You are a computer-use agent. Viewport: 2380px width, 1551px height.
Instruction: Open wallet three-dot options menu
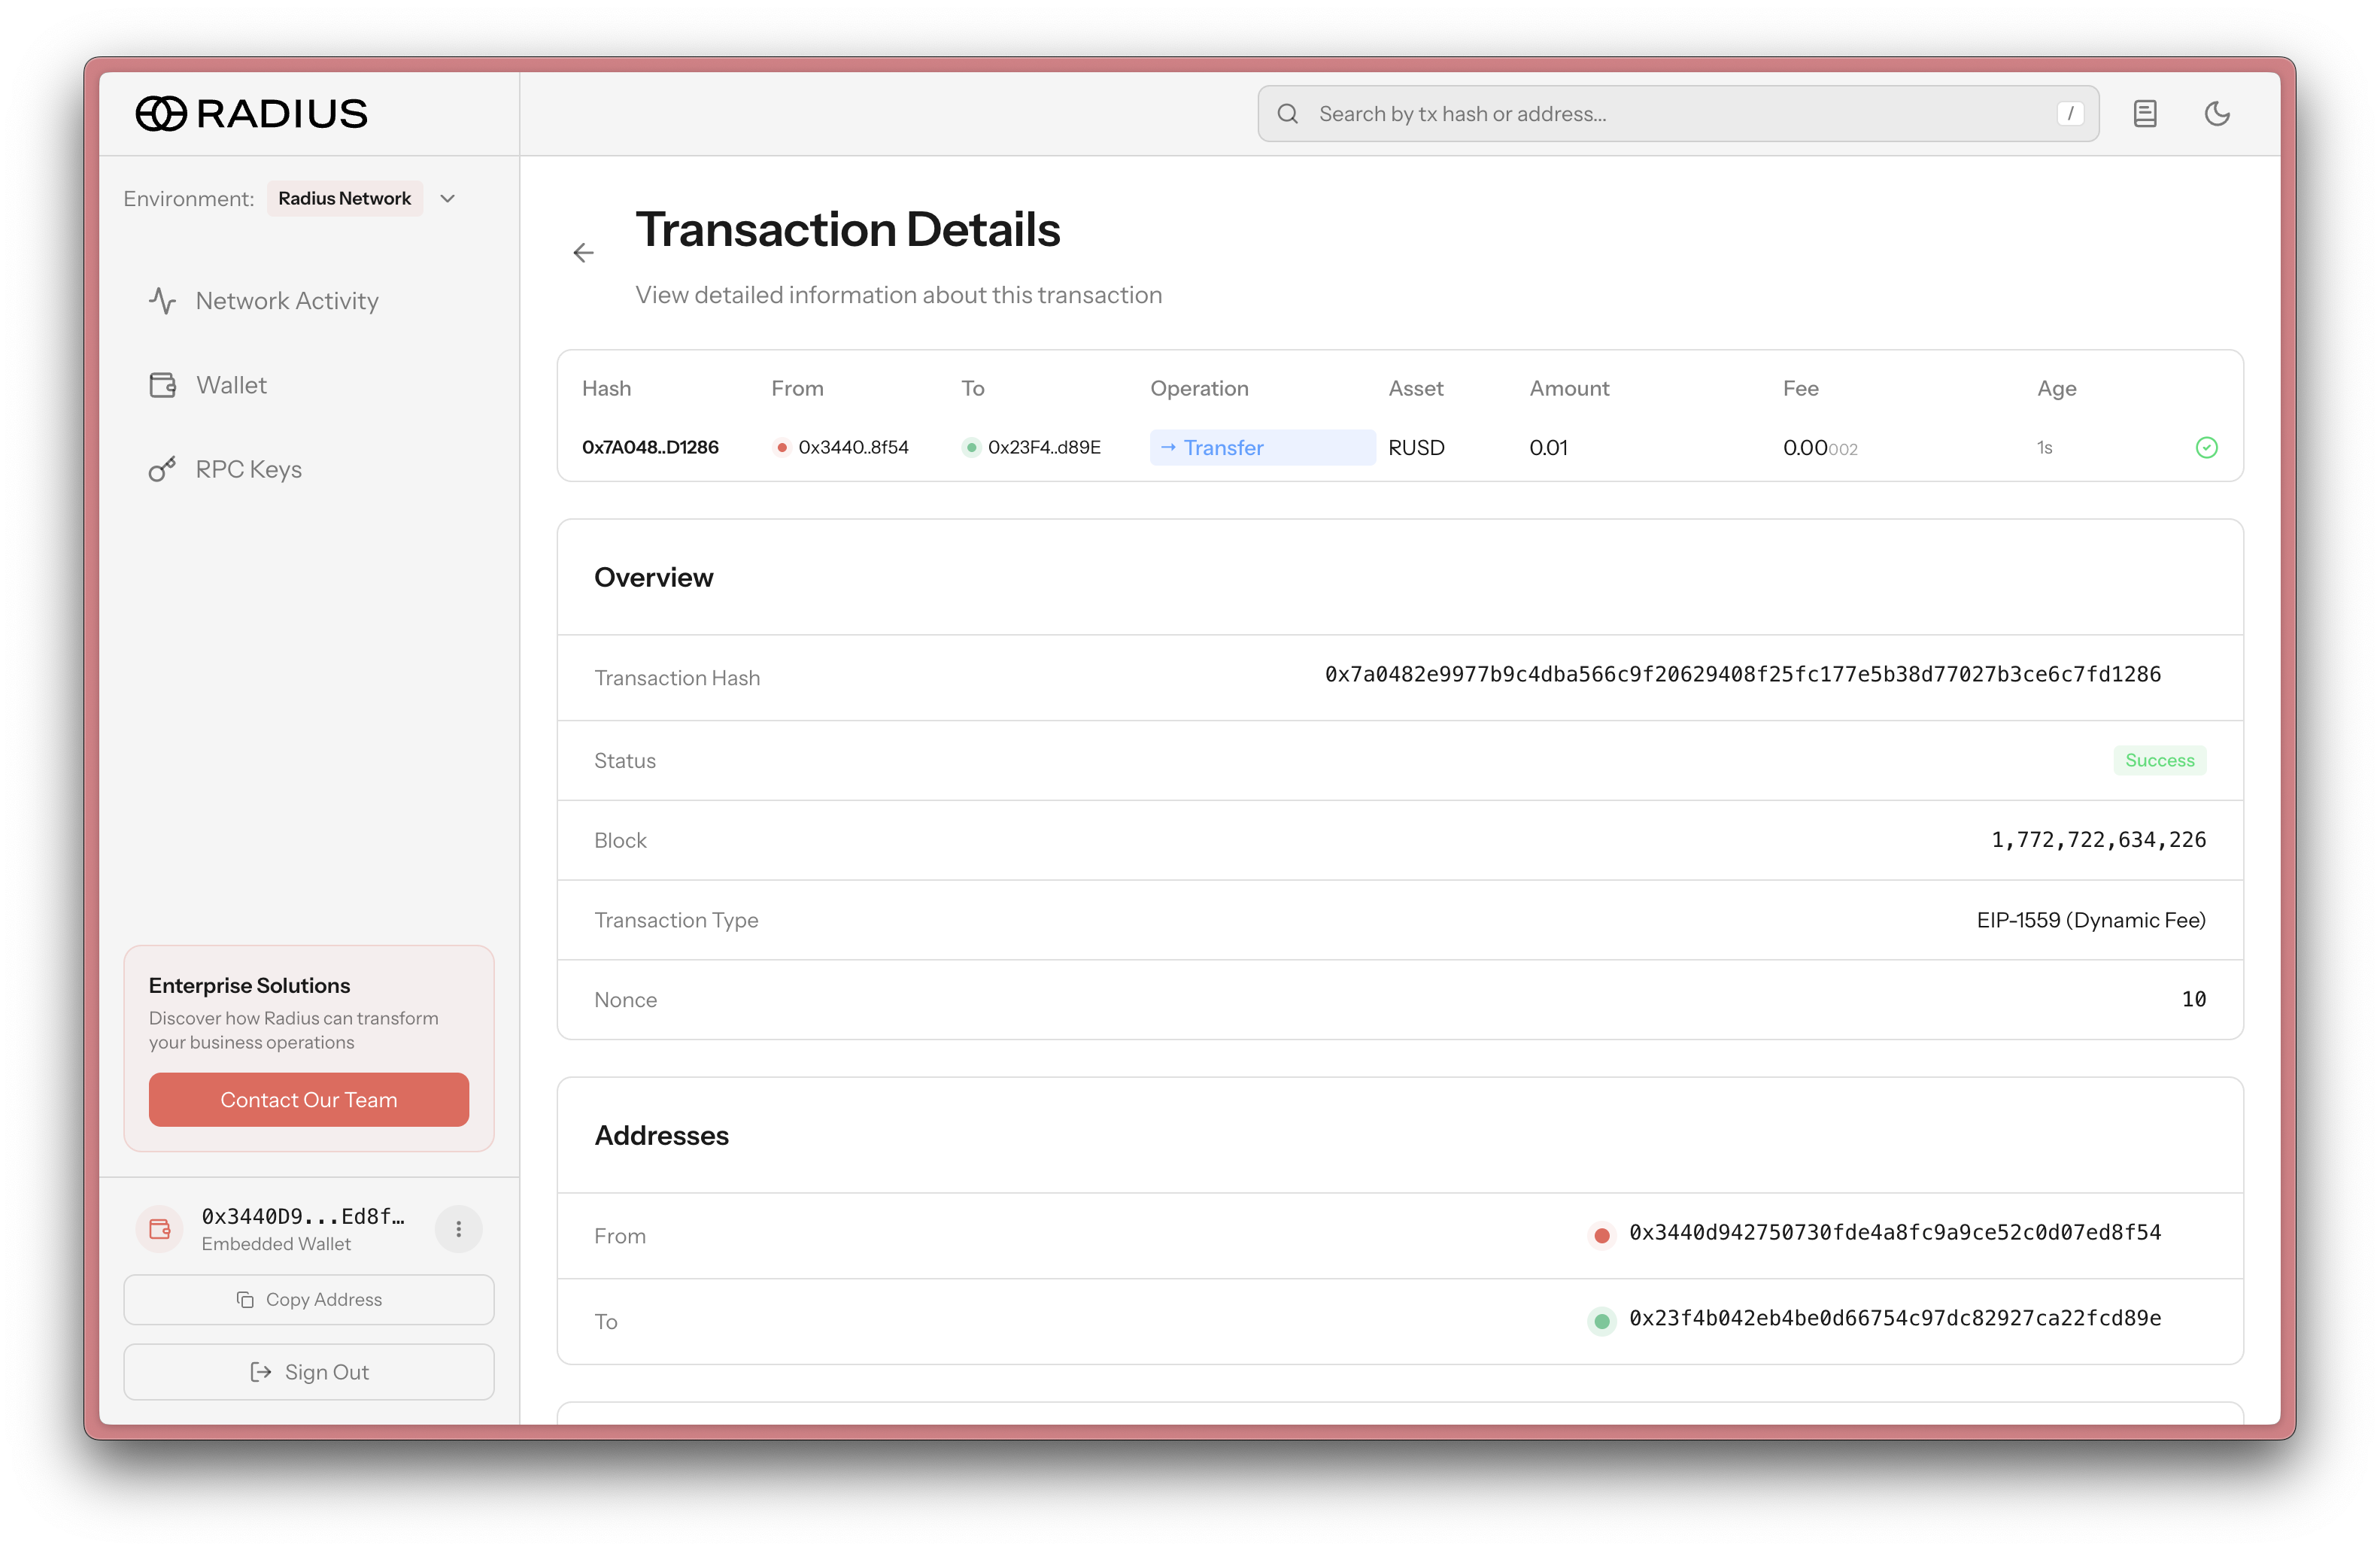[x=458, y=1229]
